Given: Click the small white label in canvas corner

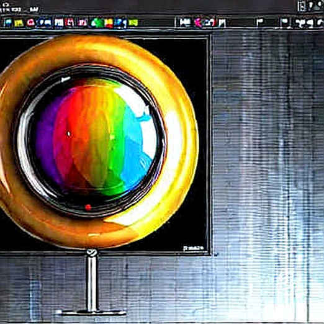Looking at the screenshot, I should pos(194,248).
